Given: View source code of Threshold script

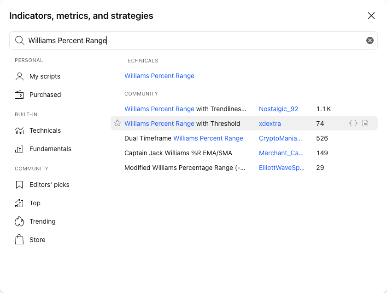Looking at the screenshot, I should pos(353,123).
